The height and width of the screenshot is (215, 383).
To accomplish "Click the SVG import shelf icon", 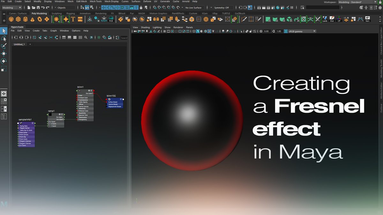I will point(80,19).
